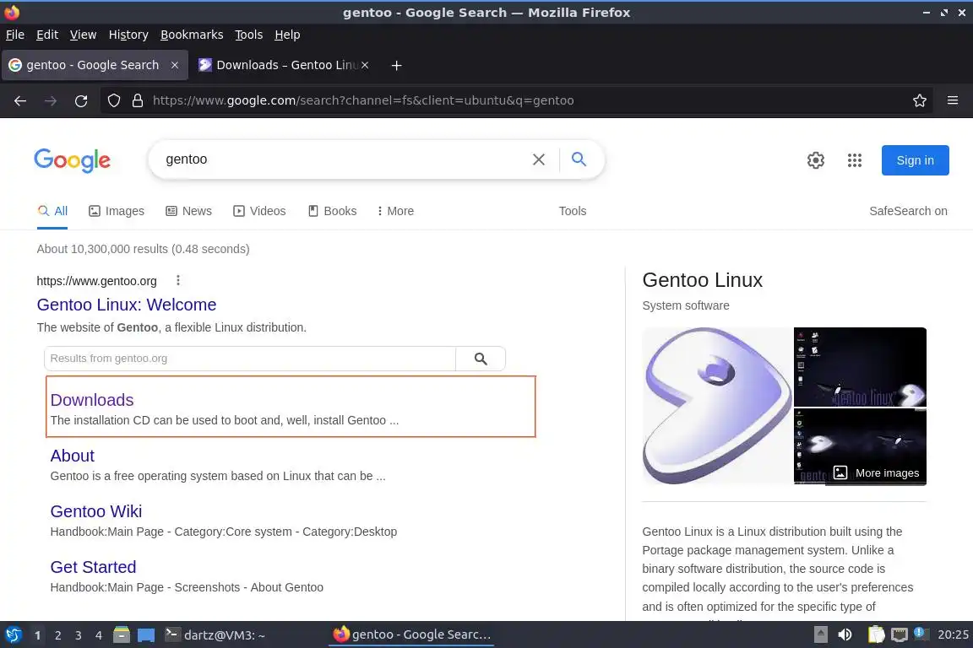Click the removable media tray icon
This screenshot has height=648, width=973.
821,634
